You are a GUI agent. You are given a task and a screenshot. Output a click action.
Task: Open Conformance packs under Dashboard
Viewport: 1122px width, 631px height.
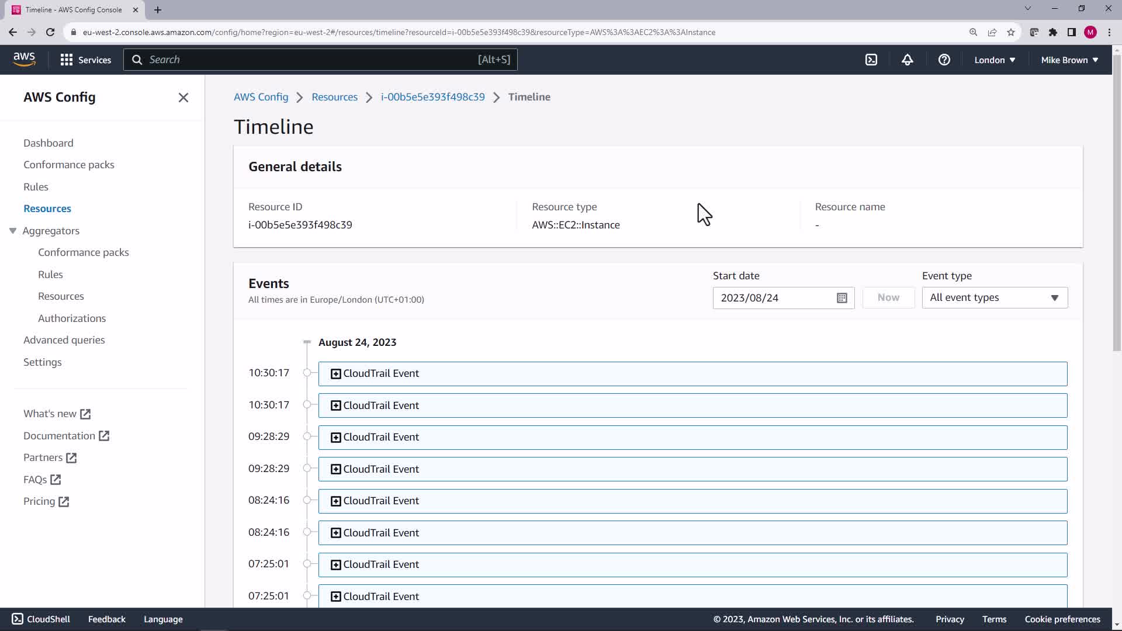69,165
